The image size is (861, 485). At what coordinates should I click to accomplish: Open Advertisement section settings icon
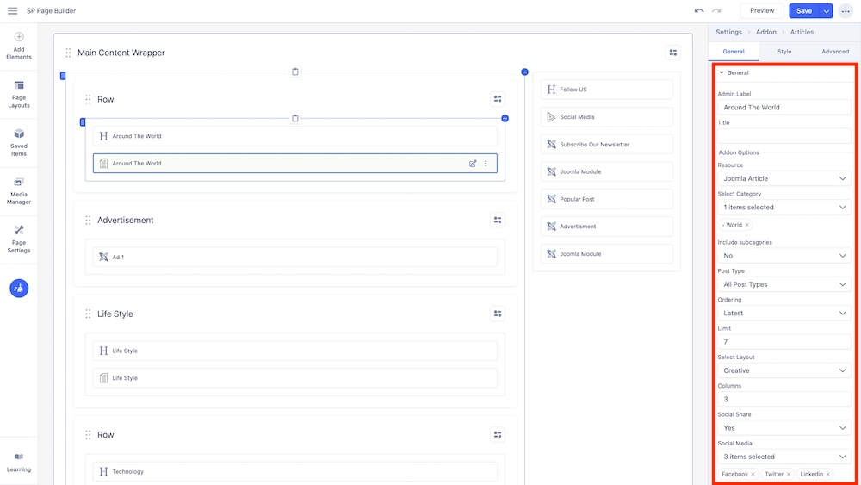pos(498,220)
